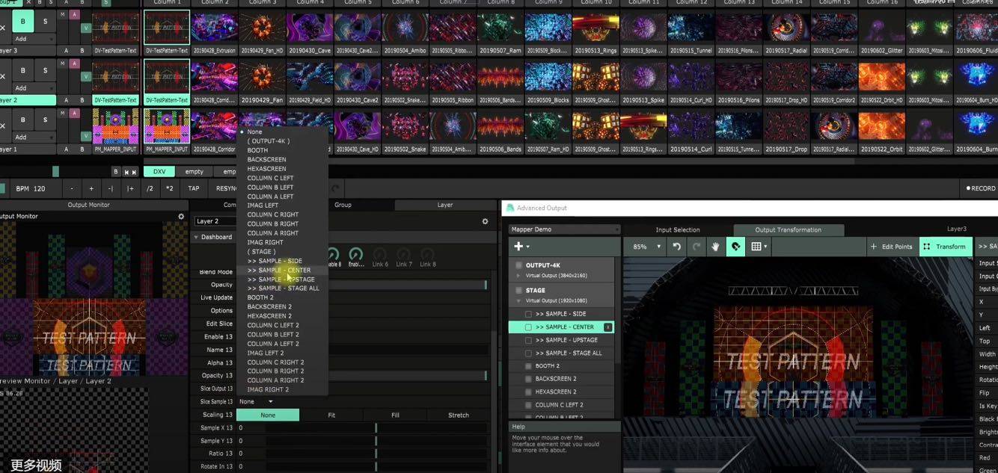Clear Layer 1 with its X

(3, 126)
